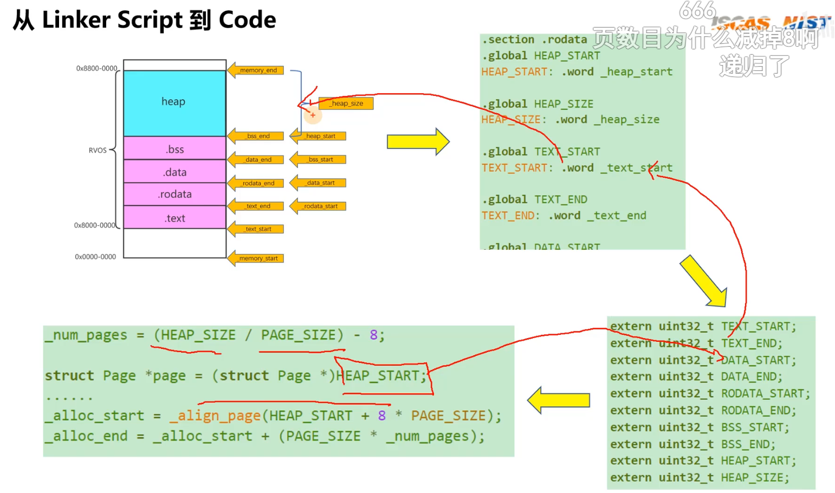Click "extern uint32_t HEAP_SIZE;" declaration

[x=700, y=477]
